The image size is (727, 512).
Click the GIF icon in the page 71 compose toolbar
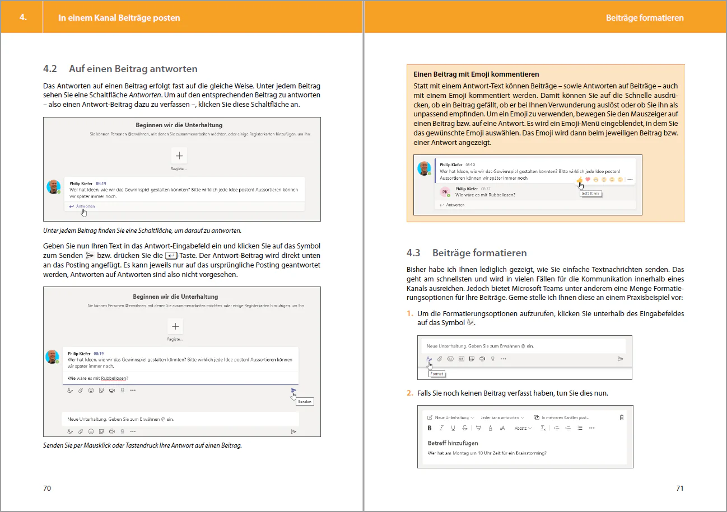462,359
